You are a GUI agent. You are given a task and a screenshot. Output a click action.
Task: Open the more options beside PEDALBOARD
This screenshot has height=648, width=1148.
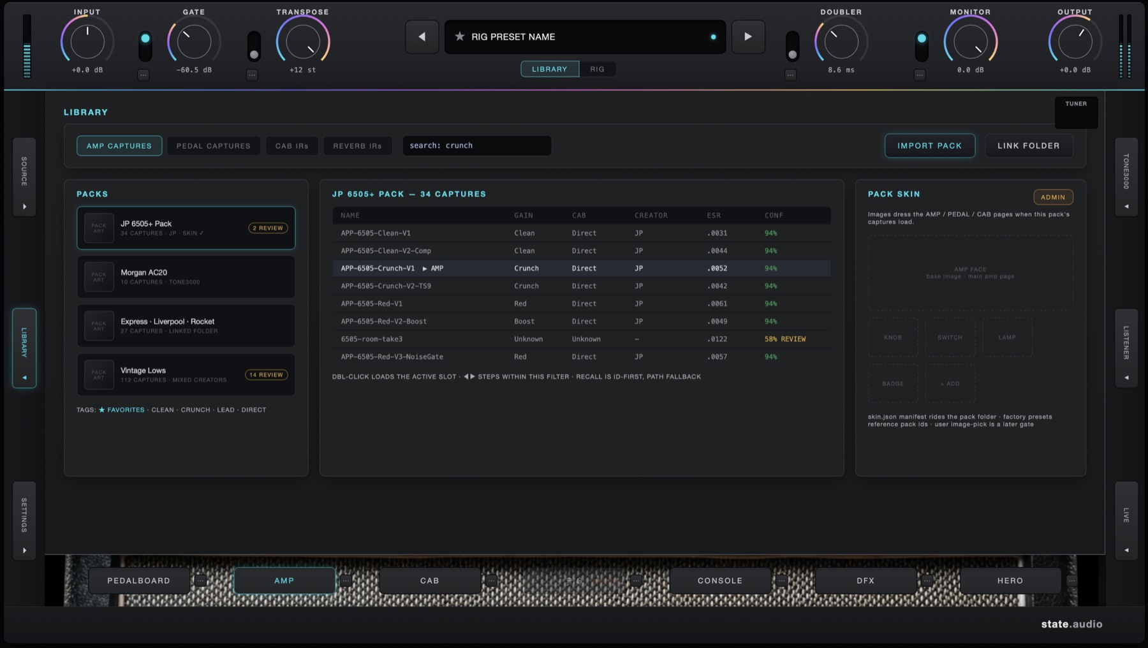point(200,580)
